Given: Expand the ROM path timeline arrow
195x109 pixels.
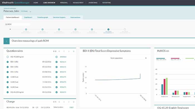Looking at the screenshot, I should (10, 29).
